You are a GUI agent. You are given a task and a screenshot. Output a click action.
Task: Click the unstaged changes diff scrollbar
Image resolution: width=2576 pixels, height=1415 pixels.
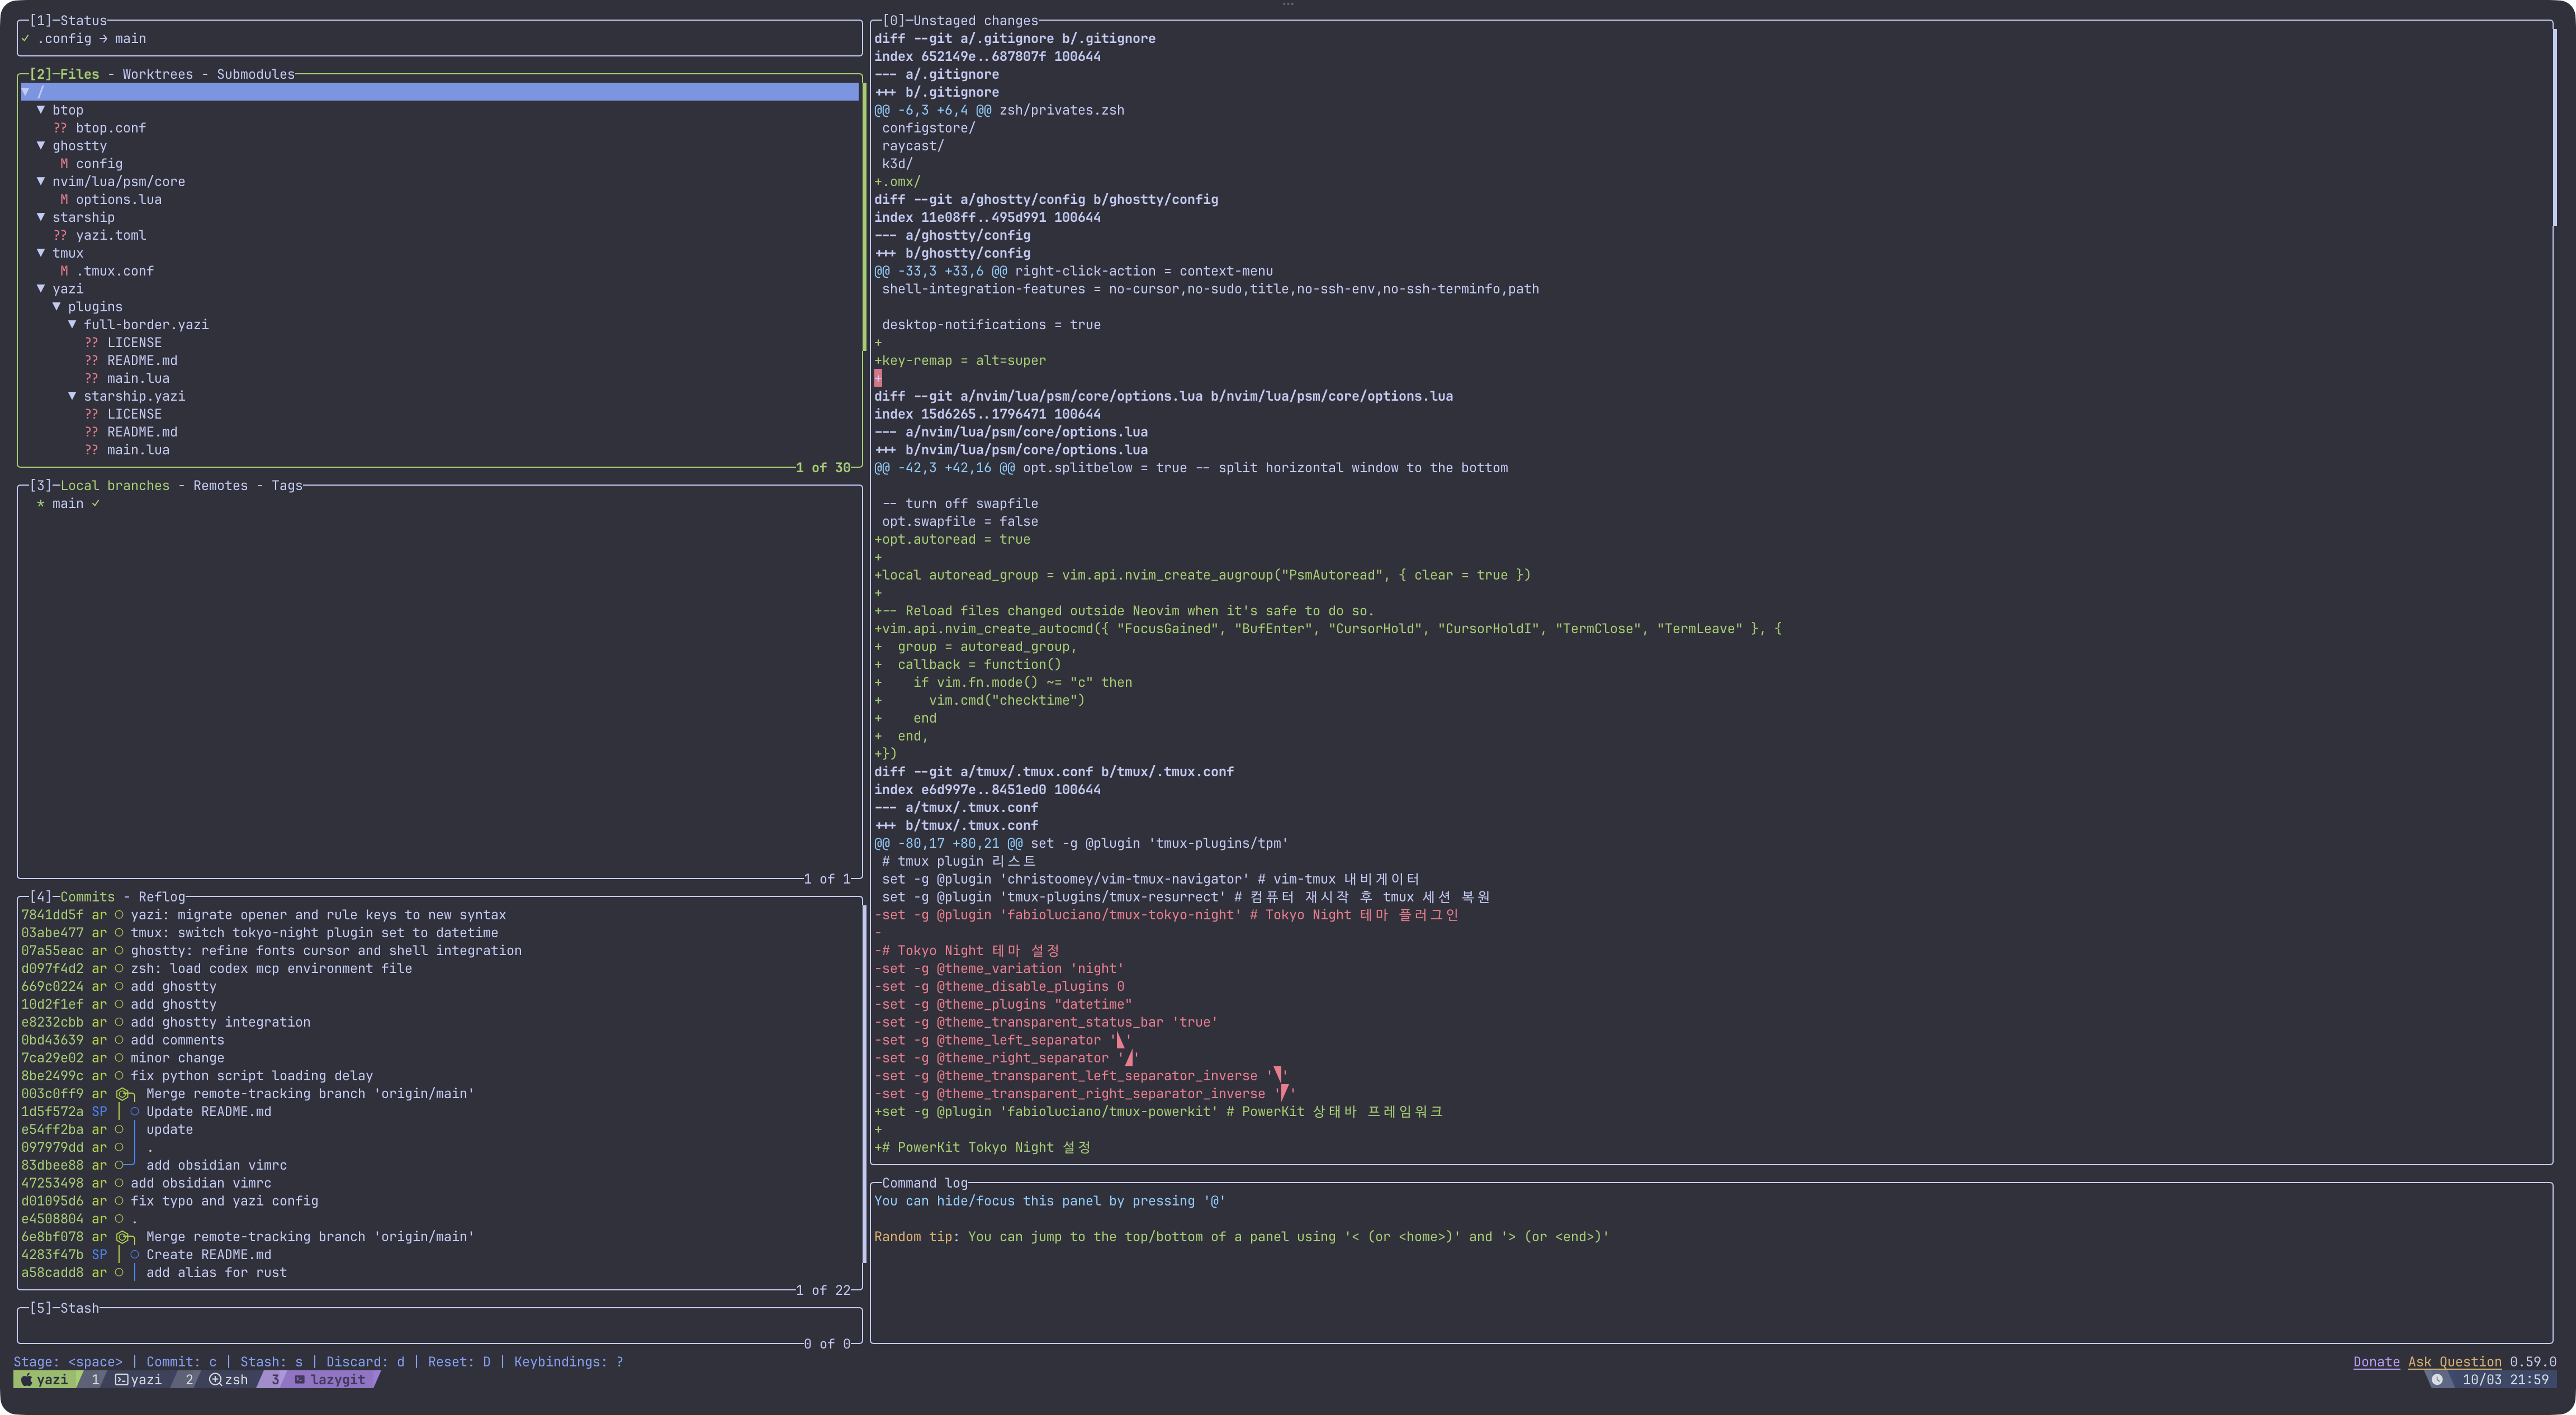pos(2554,128)
